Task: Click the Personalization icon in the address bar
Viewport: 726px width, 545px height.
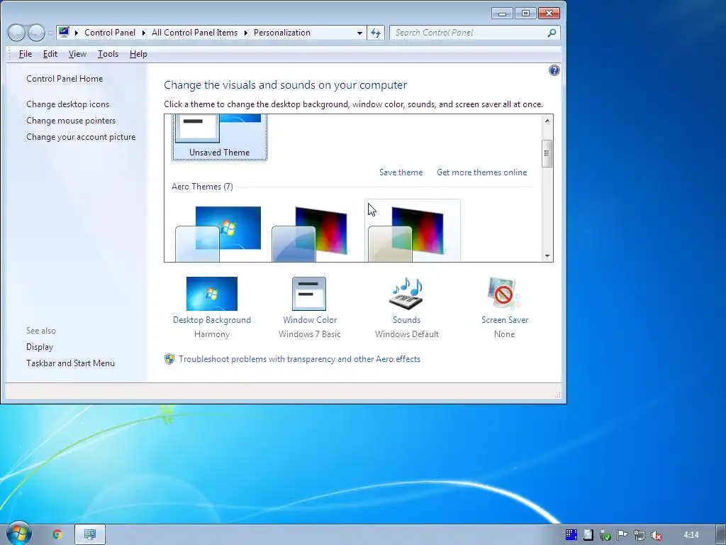Action: [x=64, y=33]
